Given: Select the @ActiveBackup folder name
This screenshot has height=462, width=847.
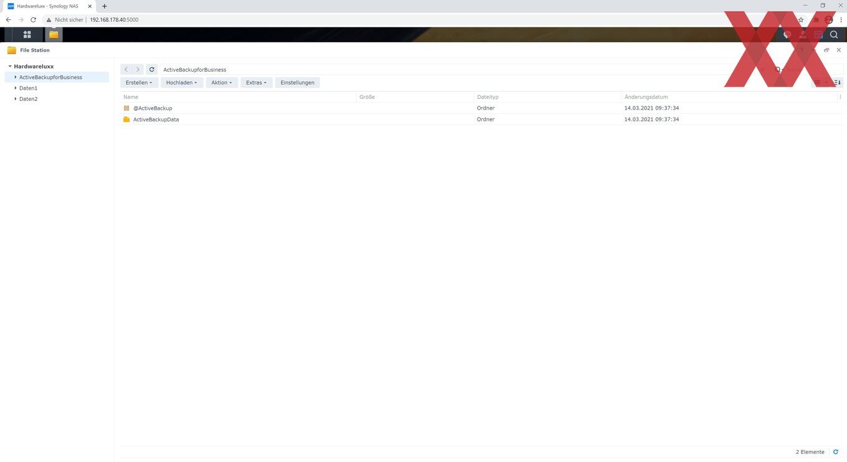Looking at the screenshot, I should pos(153,108).
